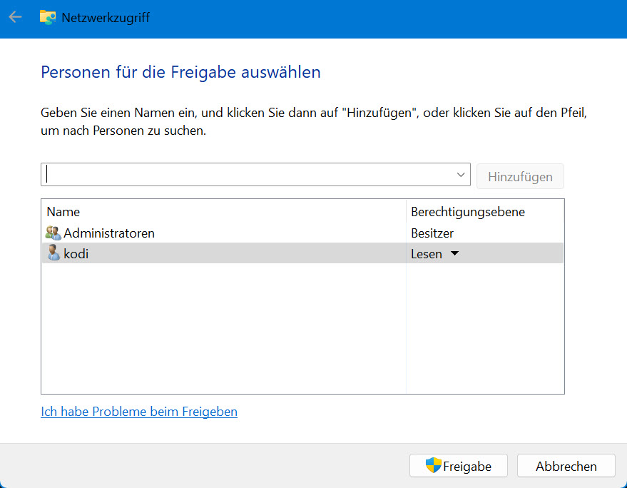Image resolution: width=627 pixels, height=488 pixels.
Task: Go back using the arrow icon
Action: (15, 17)
